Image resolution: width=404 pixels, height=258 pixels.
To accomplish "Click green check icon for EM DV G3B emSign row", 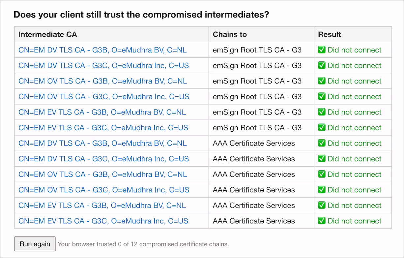I will click(322, 50).
